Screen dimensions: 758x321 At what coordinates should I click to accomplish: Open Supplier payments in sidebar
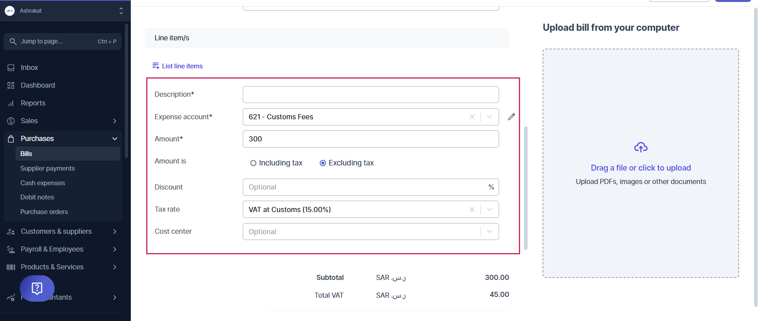pyautogui.click(x=47, y=168)
